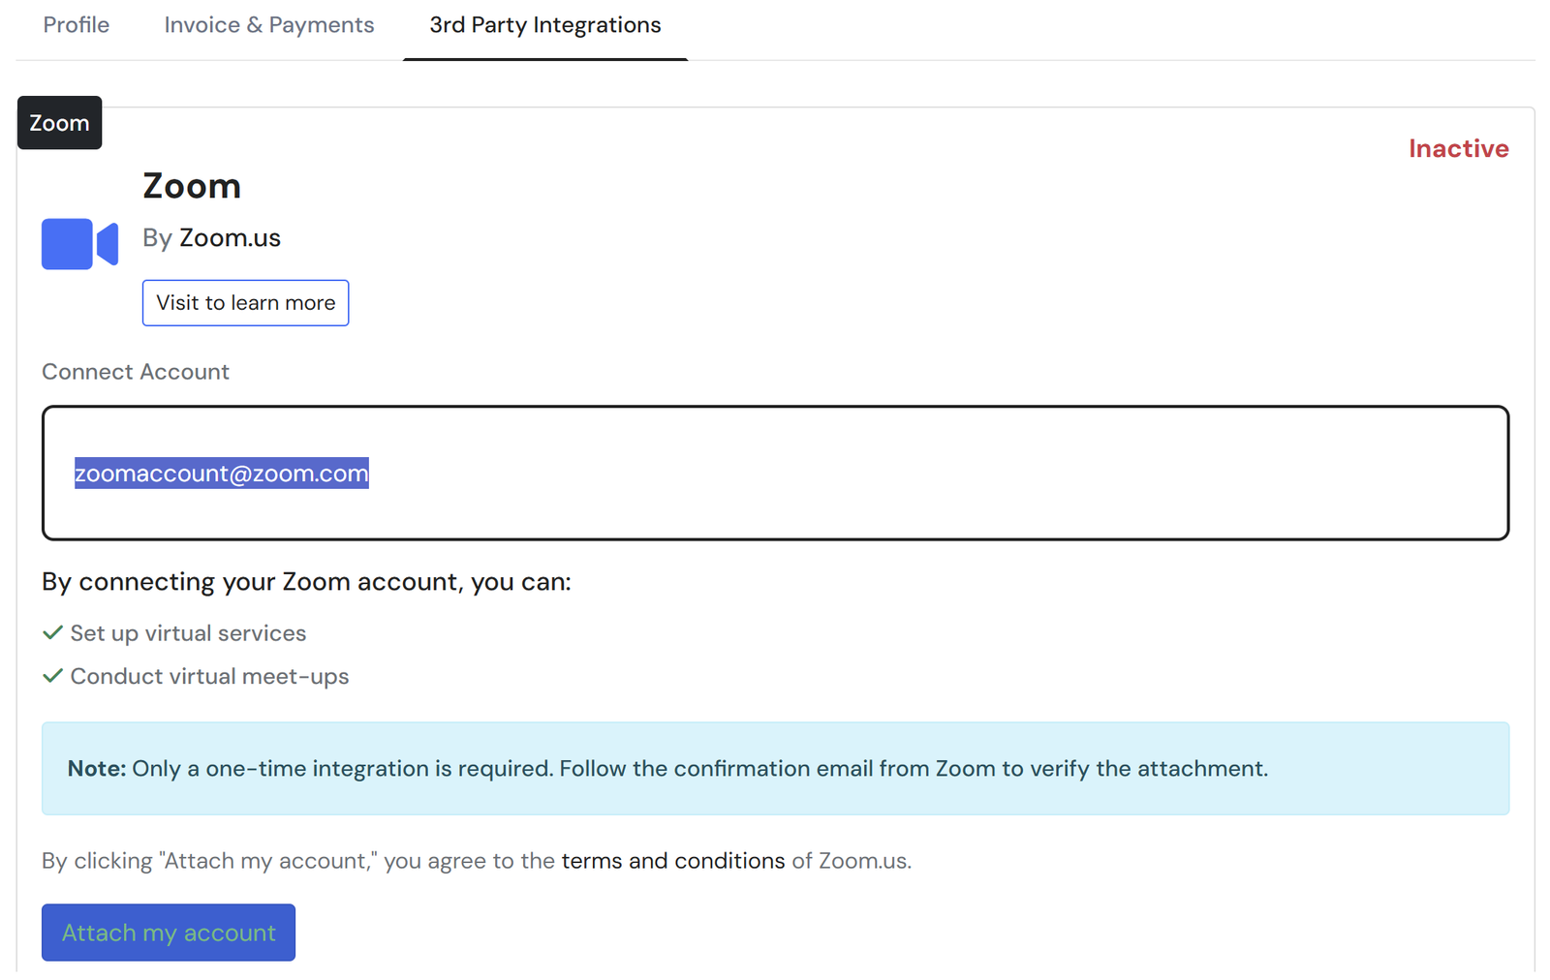Screen dimensions: 1550x980
Task: Click the Set up virtual services text
Action: pos(188,633)
